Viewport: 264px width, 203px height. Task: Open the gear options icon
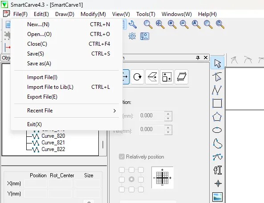132,36
